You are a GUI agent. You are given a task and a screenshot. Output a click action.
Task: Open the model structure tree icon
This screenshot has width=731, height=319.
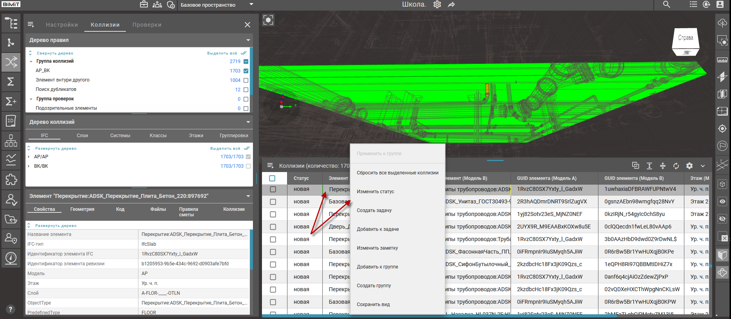coord(11,24)
